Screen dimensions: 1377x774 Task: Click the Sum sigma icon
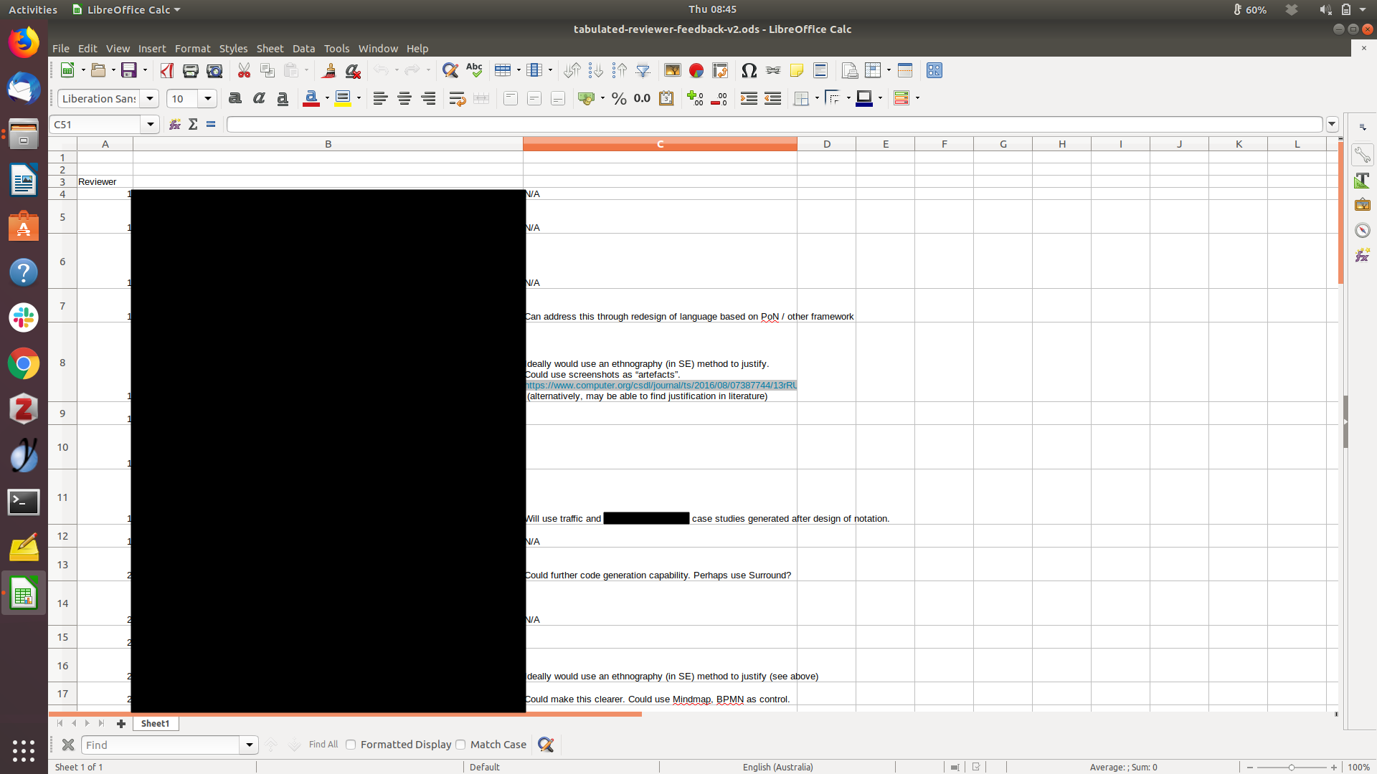[x=193, y=124]
